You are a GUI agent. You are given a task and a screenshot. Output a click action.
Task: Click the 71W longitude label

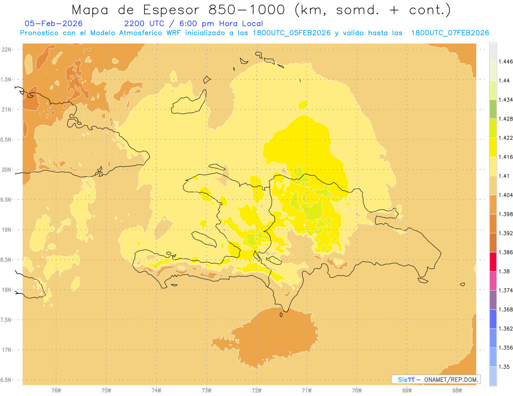[307, 390]
